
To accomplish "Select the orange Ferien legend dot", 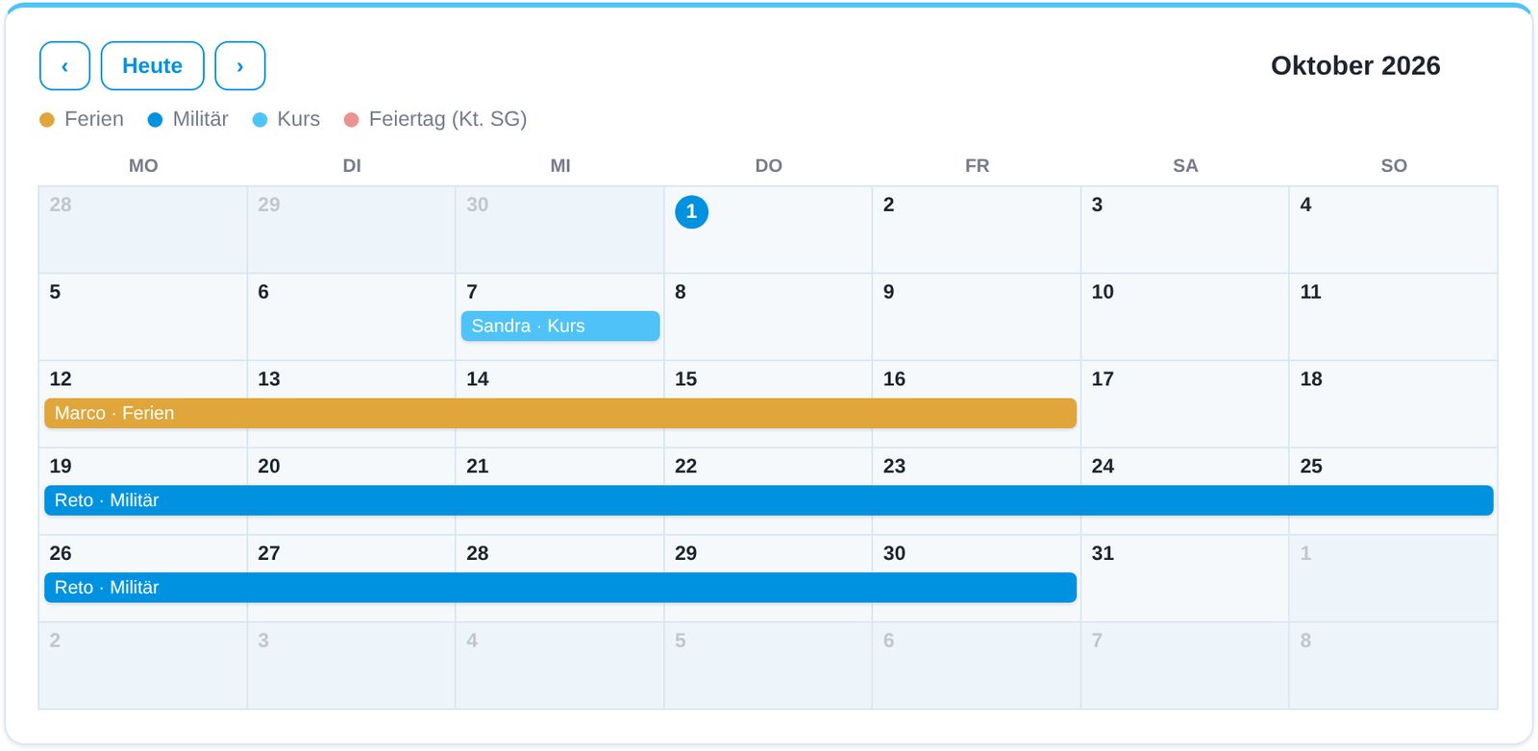I will [x=47, y=120].
